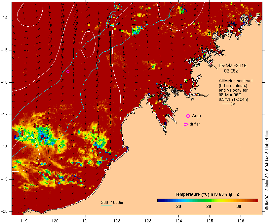
Task: Click the temperature color bar
Action: pyautogui.click(x=208, y=200)
